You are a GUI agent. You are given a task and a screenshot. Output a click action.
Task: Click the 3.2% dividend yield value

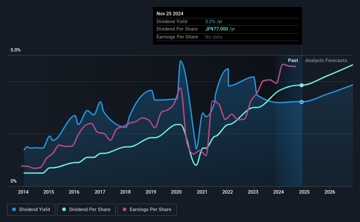coord(210,21)
